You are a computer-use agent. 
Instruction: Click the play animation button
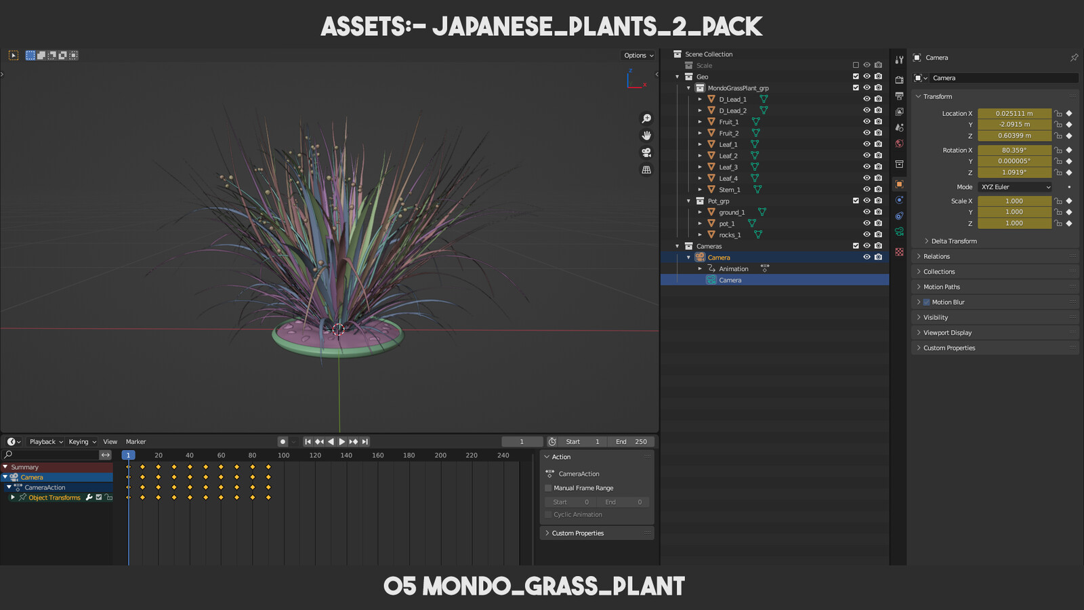[342, 441]
